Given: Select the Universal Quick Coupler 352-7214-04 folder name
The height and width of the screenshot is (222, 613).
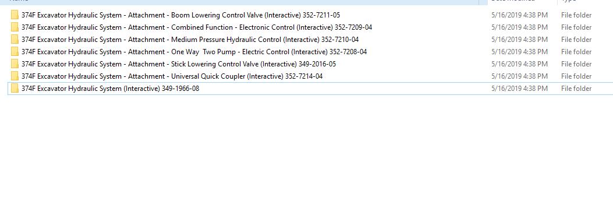Looking at the screenshot, I should [x=172, y=76].
